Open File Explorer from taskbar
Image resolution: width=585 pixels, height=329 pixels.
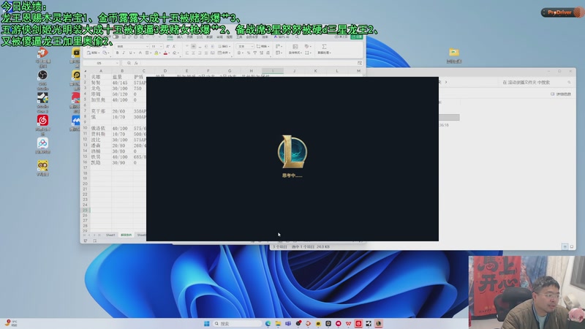pyautogui.click(x=278, y=323)
